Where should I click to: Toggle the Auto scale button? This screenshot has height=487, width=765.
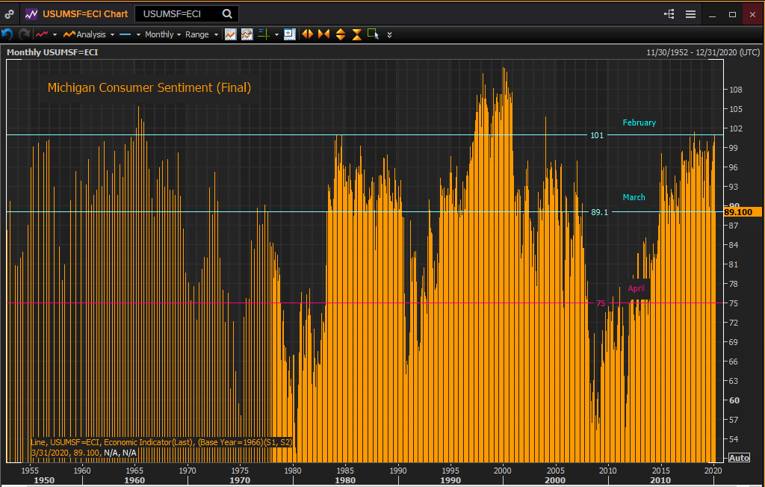[x=738, y=458]
